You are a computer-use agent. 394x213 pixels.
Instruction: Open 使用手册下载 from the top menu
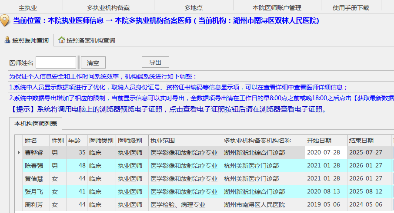(x=351, y=8)
